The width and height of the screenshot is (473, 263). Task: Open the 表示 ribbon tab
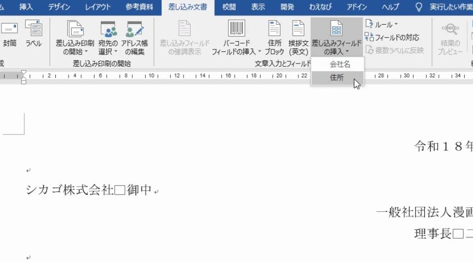click(x=258, y=7)
